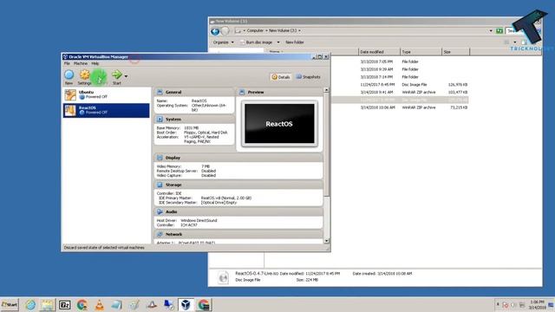
Task: Click Forward button in Explorer window
Action: (225, 31)
